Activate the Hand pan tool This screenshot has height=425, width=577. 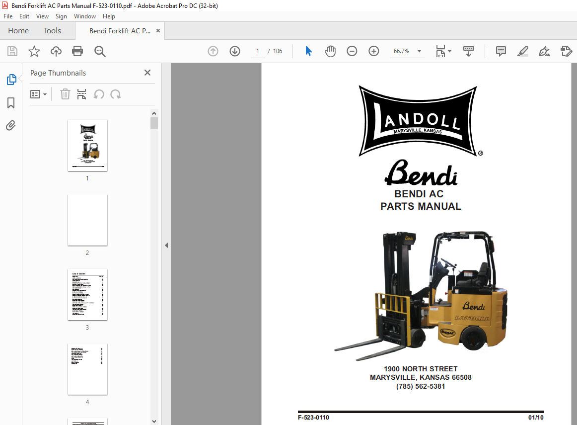(x=330, y=51)
